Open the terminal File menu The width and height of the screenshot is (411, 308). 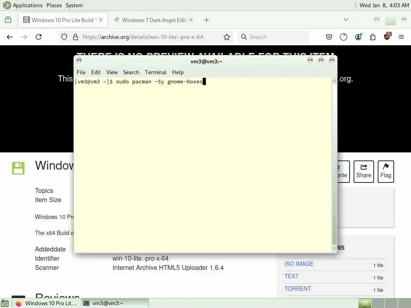point(81,72)
